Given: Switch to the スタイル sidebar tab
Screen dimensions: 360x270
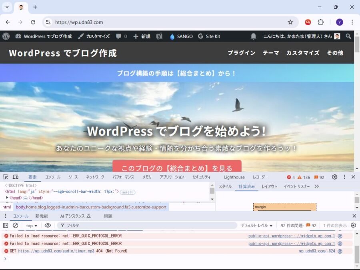Looking at the screenshot, I should click(225, 186).
